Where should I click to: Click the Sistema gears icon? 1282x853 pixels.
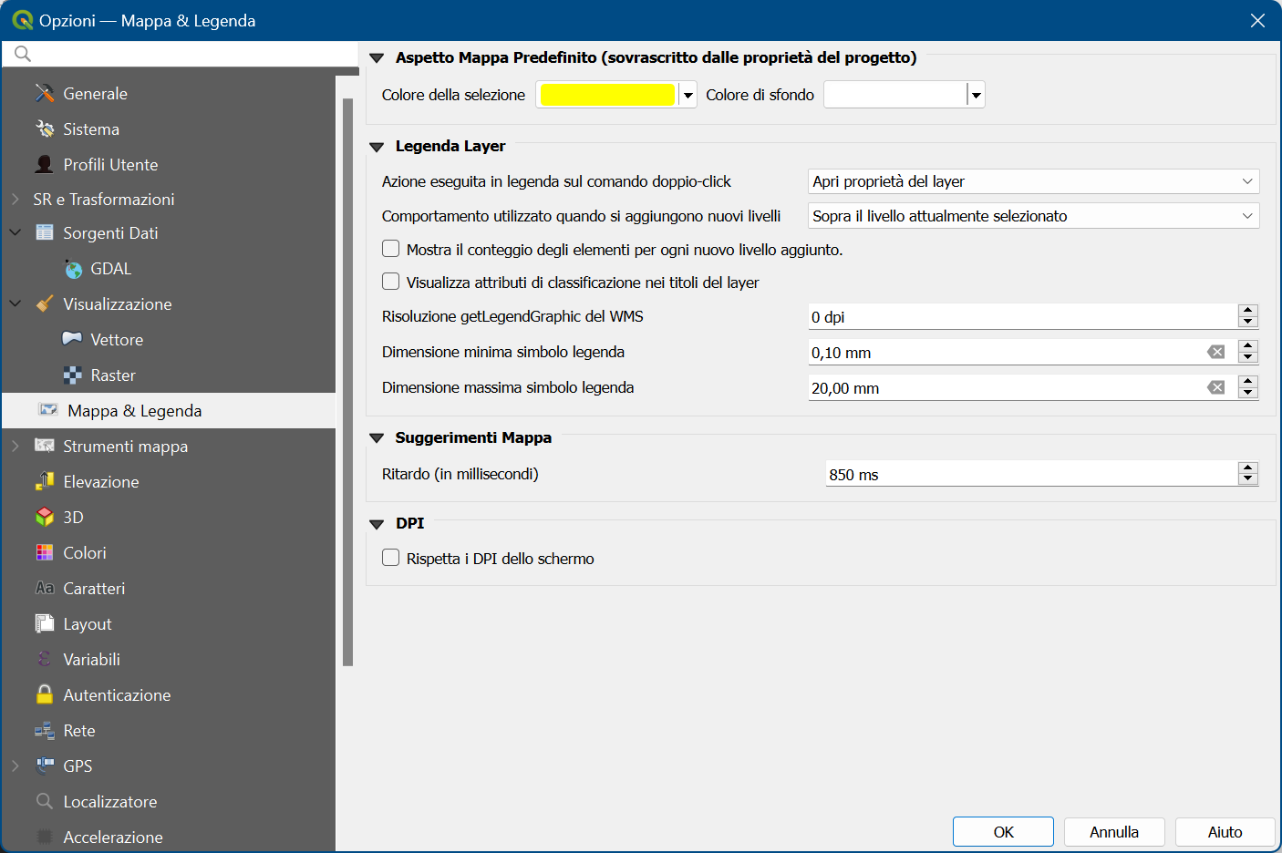[45, 128]
